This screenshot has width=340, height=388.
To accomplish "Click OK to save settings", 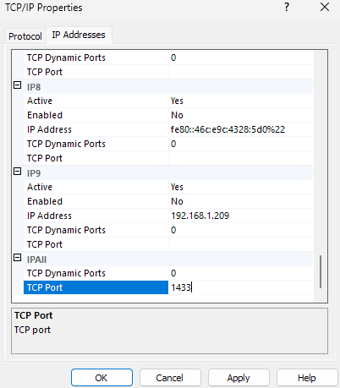I will click(x=101, y=378).
